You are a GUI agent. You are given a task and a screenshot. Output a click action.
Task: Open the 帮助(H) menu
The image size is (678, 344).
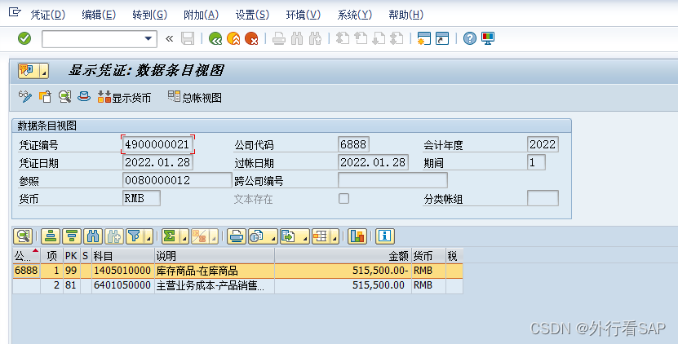405,15
